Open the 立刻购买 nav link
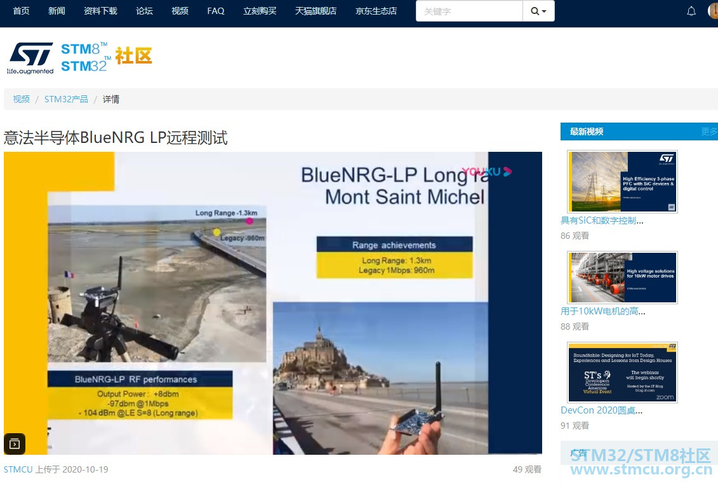This screenshot has width=718, height=484. (260, 11)
